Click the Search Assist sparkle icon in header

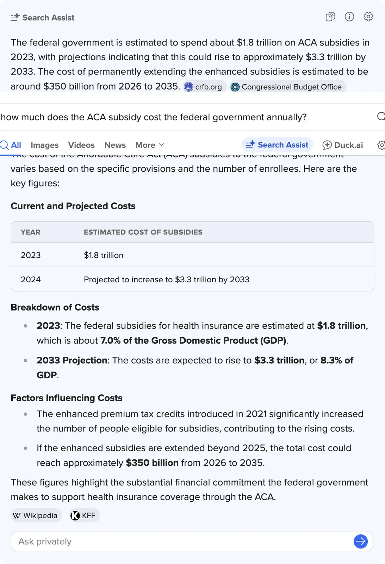[x=15, y=17]
